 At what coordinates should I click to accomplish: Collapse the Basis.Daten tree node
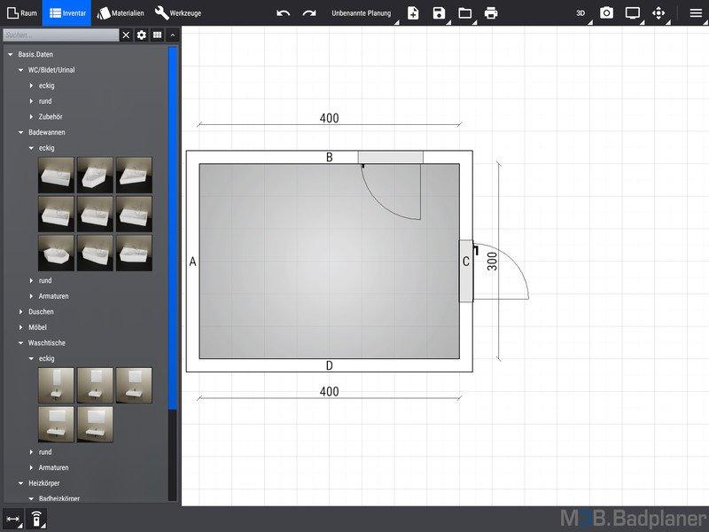coord(11,54)
